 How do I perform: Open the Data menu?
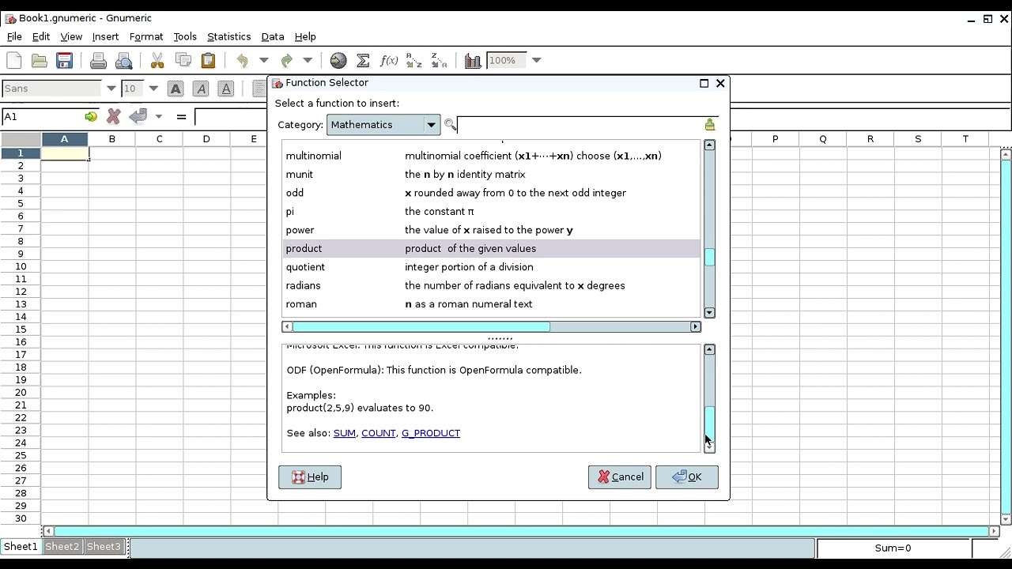pos(273,36)
